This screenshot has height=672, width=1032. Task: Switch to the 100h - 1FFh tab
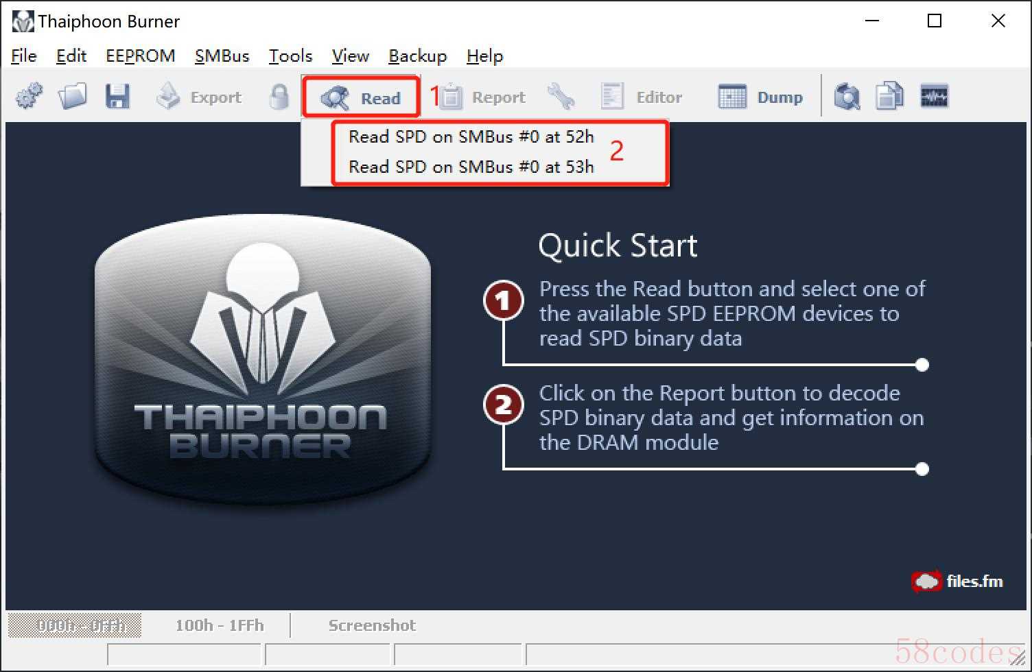[220, 625]
